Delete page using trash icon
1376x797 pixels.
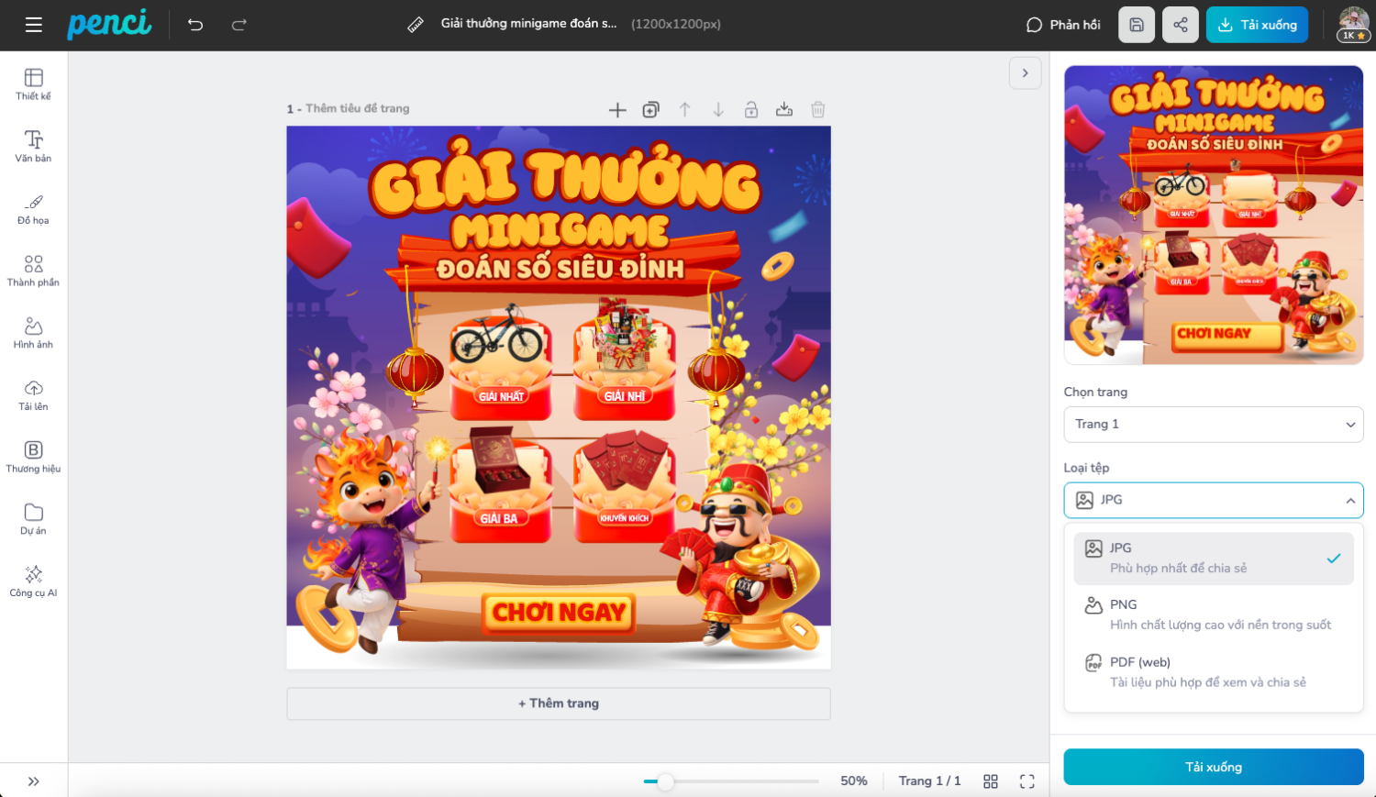817,110
